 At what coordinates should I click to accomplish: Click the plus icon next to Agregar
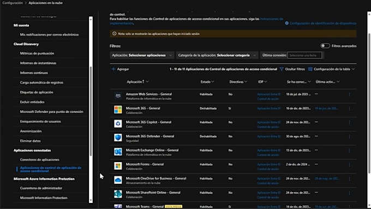113,69
